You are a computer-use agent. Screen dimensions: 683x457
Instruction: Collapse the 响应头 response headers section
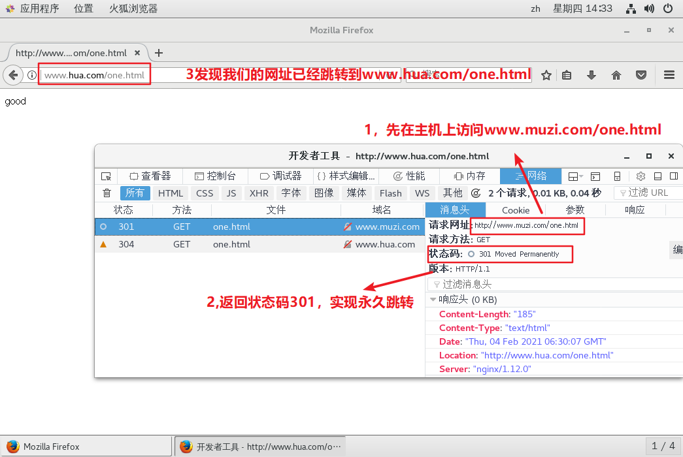[x=433, y=300]
